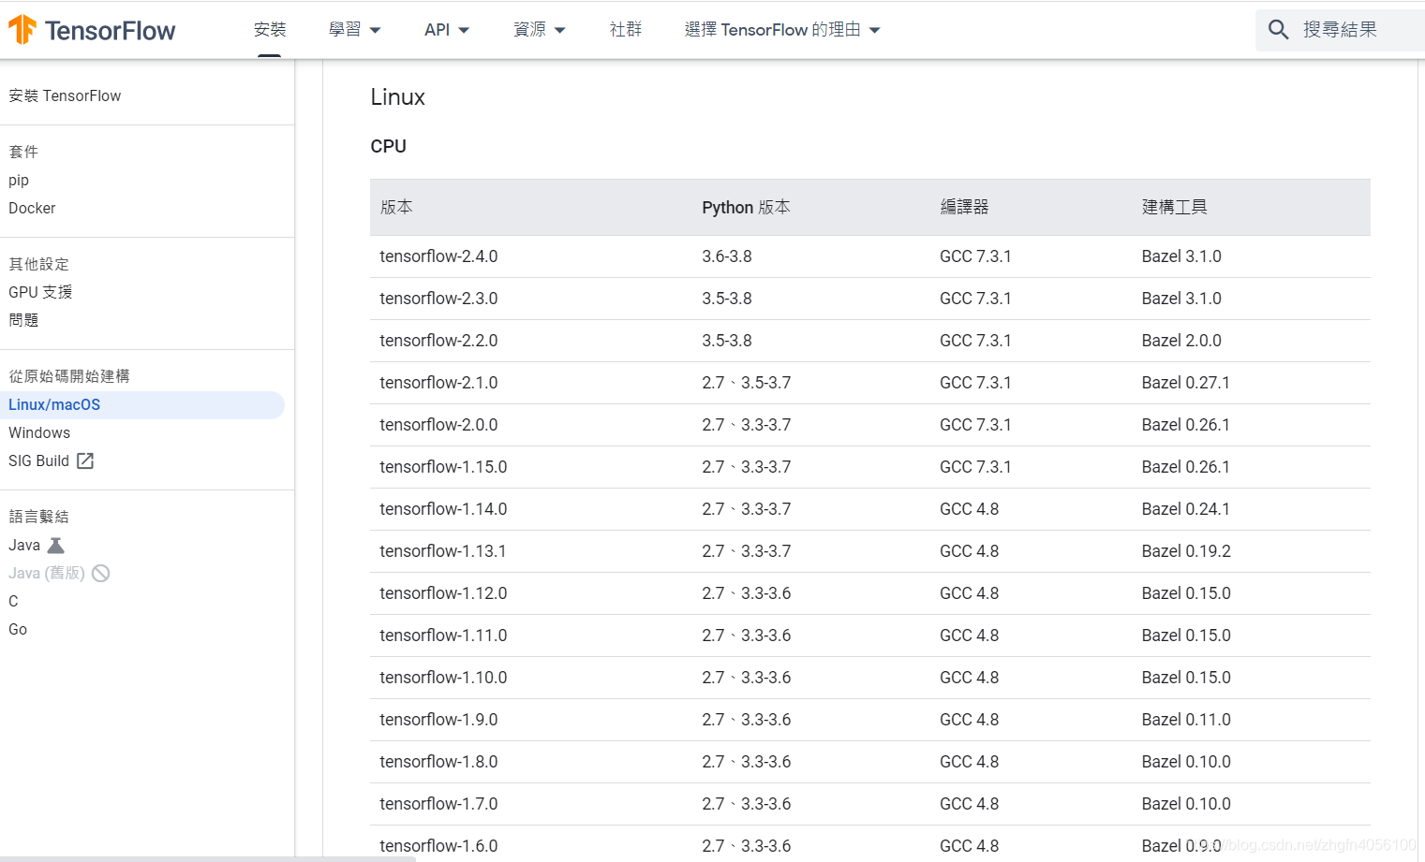Expand the 選擇 TensorFlow 的理由 dropdown arrow
Viewport: 1425px width, 862px height.
coord(875,30)
